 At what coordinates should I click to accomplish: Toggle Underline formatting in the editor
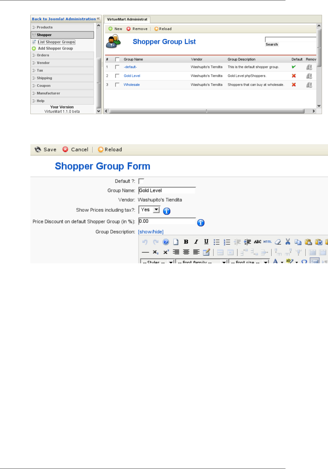tap(206, 242)
